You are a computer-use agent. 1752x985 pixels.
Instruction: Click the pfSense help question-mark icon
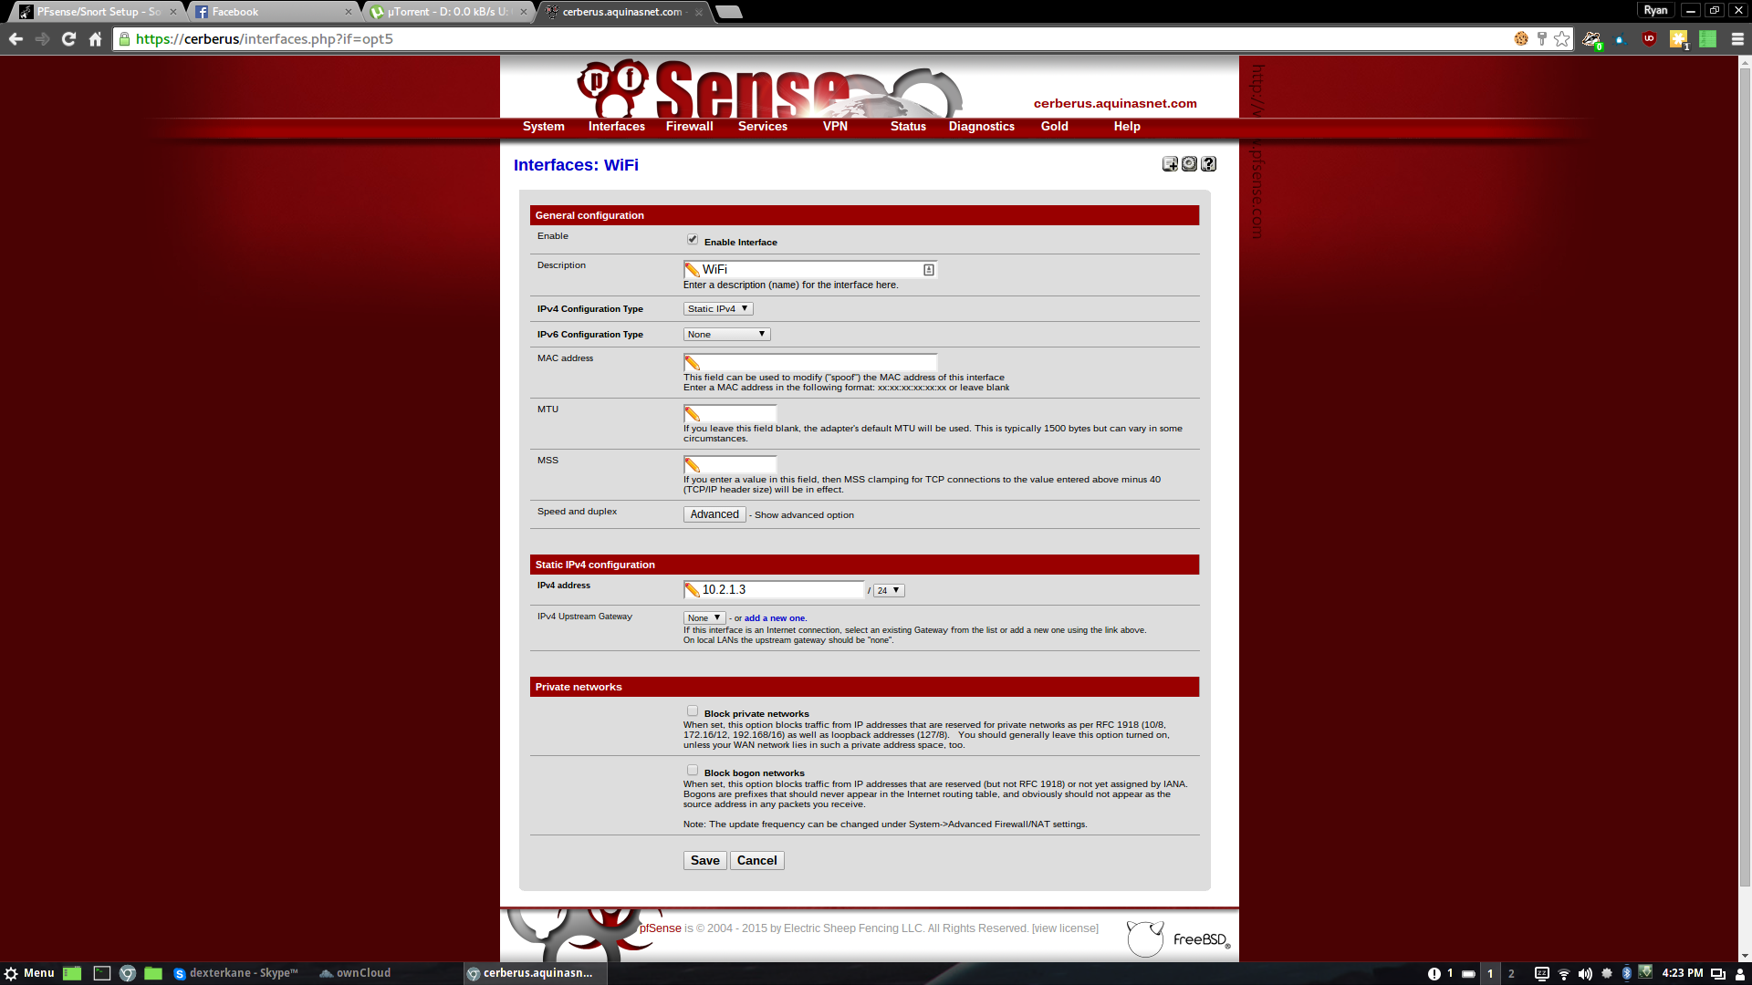click(1208, 164)
